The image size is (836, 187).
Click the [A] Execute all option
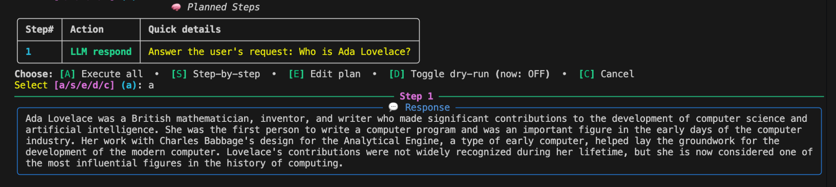click(101, 74)
